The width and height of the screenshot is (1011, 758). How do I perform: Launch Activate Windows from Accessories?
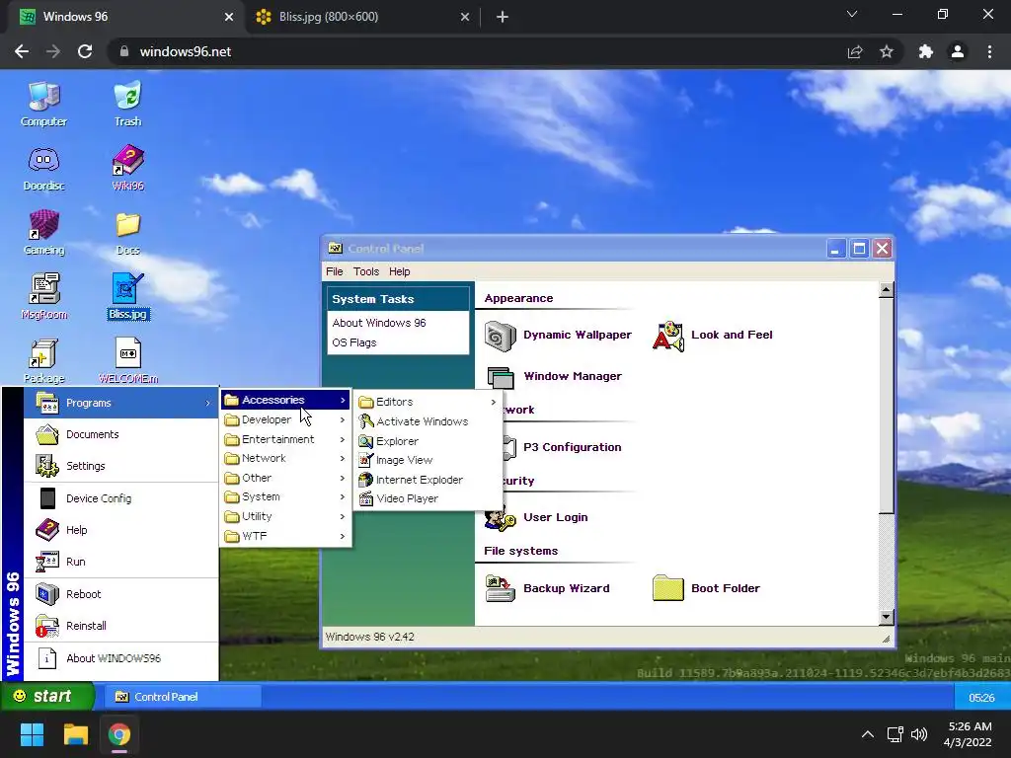(x=428, y=421)
